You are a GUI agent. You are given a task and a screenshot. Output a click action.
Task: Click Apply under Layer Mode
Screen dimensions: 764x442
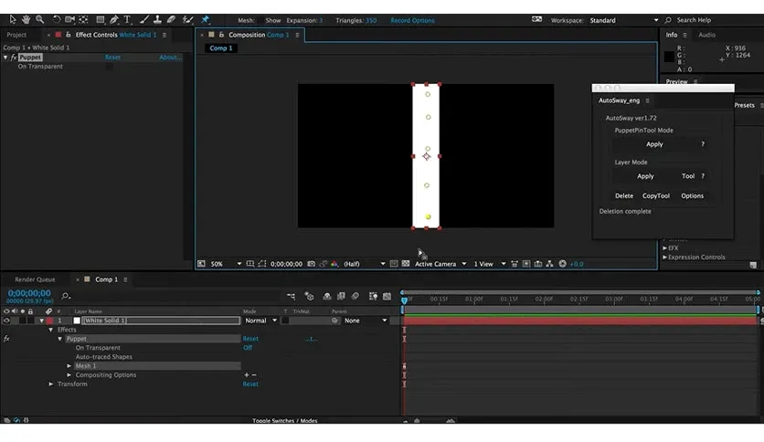pyautogui.click(x=645, y=176)
